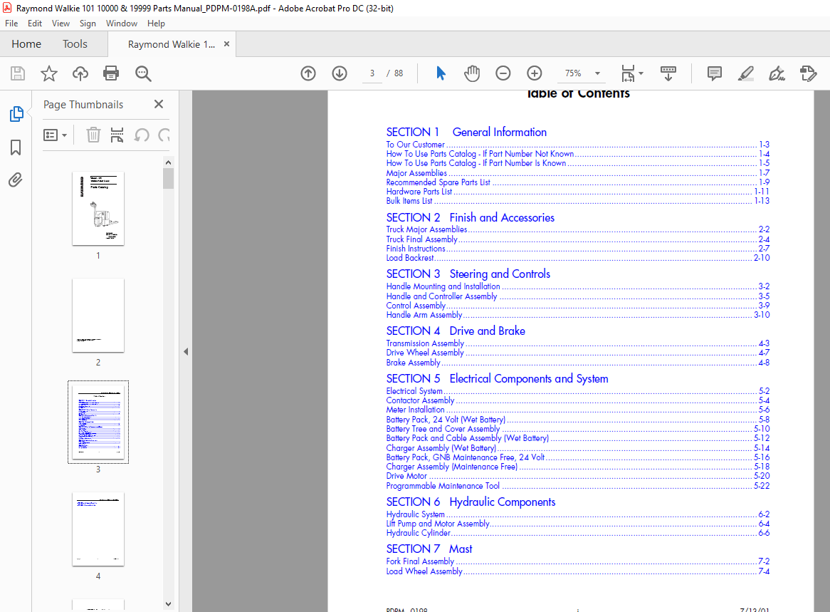Activate the Hand pan tool

tap(472, 73)
